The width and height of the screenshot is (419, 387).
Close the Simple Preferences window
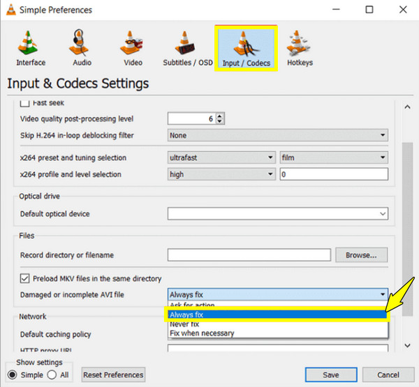pos(403,10)
